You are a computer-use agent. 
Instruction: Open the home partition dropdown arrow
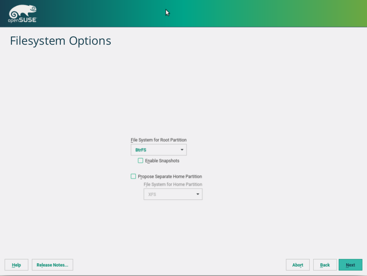197,194
